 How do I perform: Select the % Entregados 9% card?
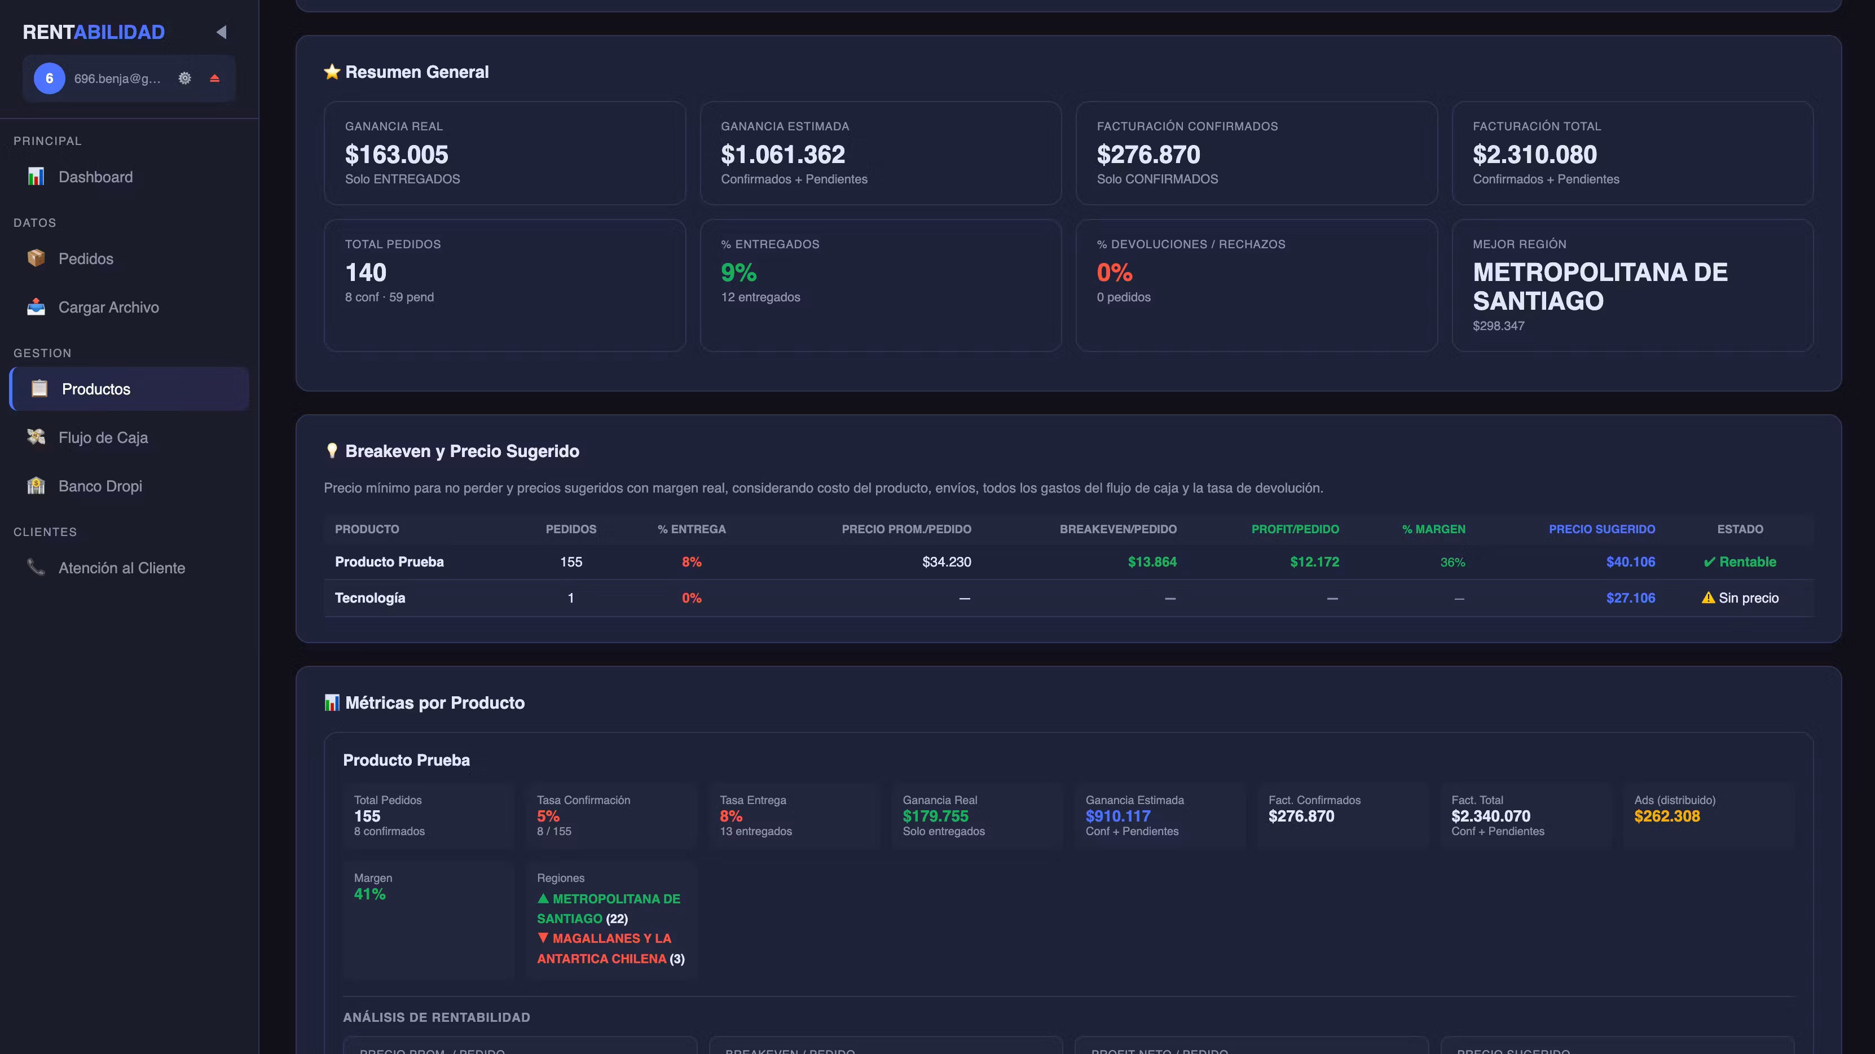coord(881,286)
